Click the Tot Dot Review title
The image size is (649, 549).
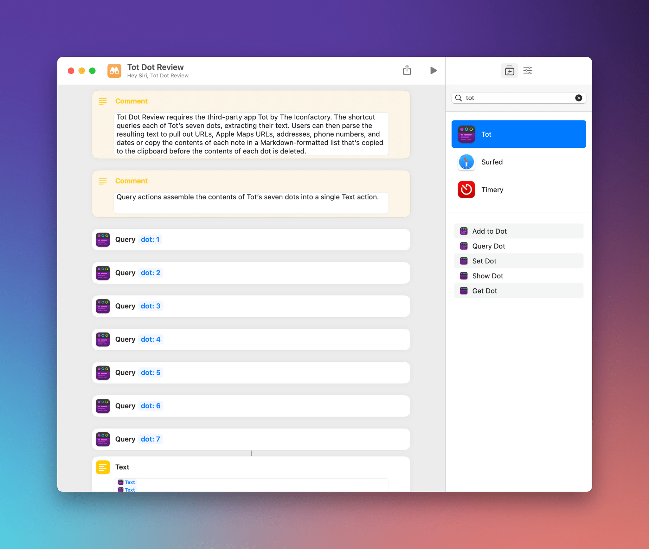tap(155, 67)
